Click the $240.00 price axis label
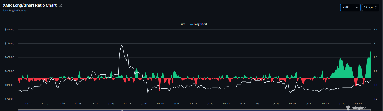The height and width of the screenshot is (111, 383). click(9, 99)
